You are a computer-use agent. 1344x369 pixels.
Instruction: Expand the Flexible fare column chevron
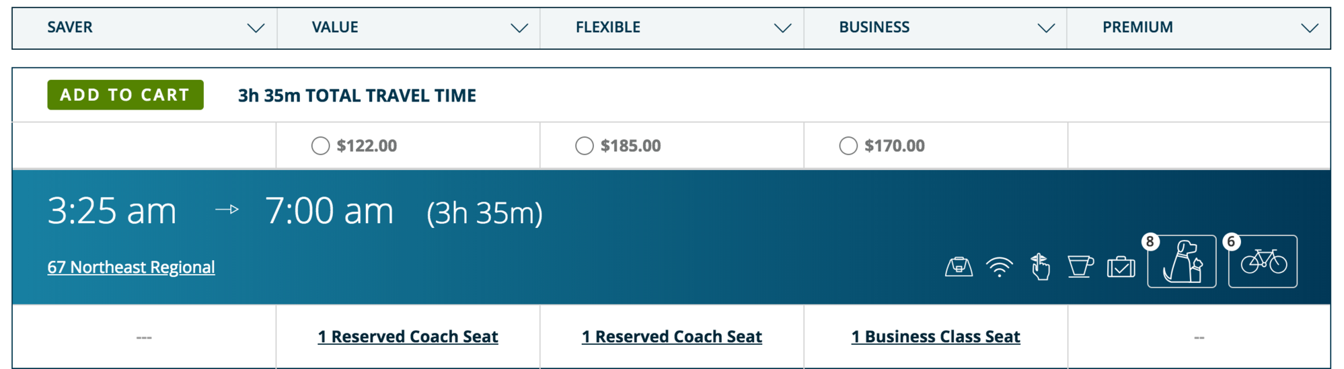click(x=782, y=28)
